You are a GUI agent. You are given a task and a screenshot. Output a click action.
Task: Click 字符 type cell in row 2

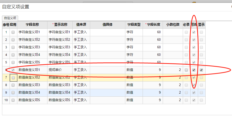coord(134,40)
